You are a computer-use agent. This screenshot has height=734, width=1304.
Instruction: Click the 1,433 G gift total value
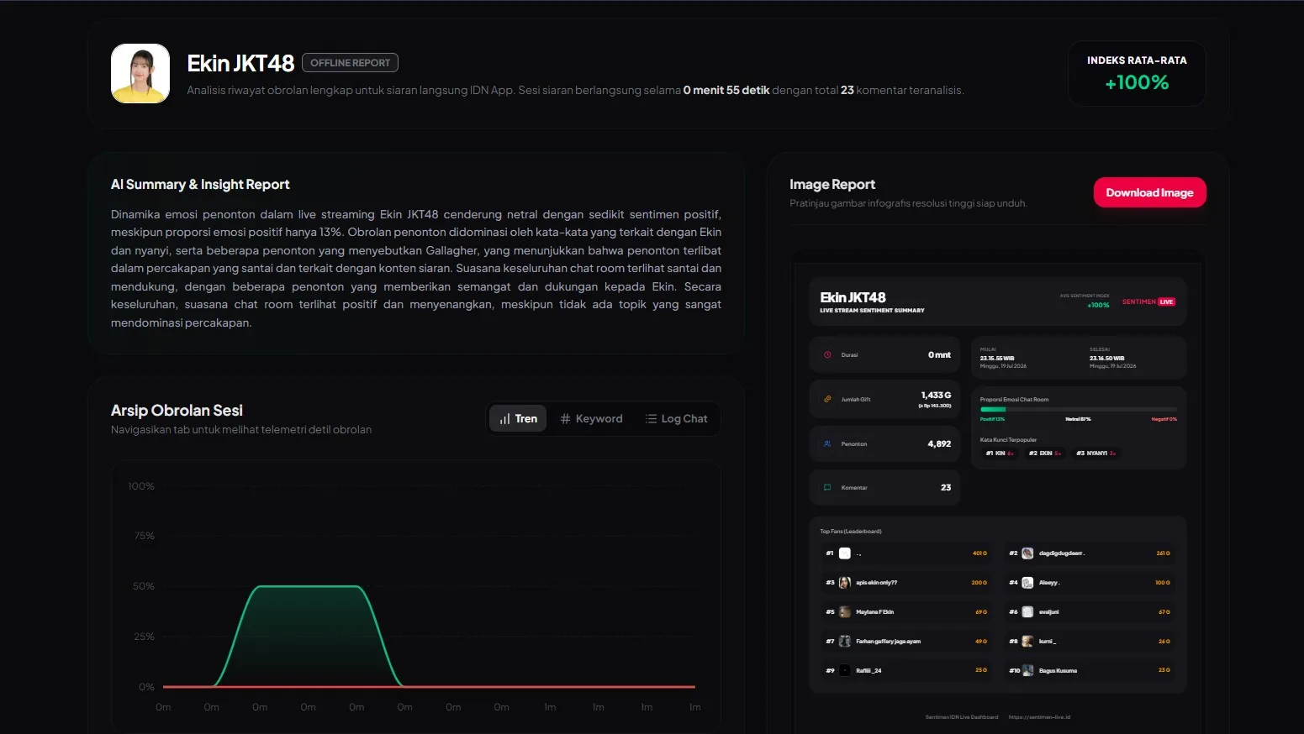(x=936, y=395)
